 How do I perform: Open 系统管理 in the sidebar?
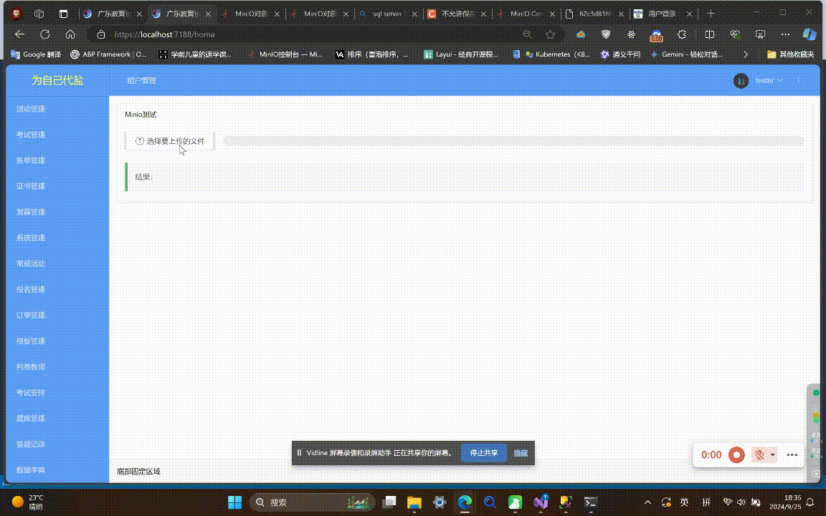[x=31, y=238]
